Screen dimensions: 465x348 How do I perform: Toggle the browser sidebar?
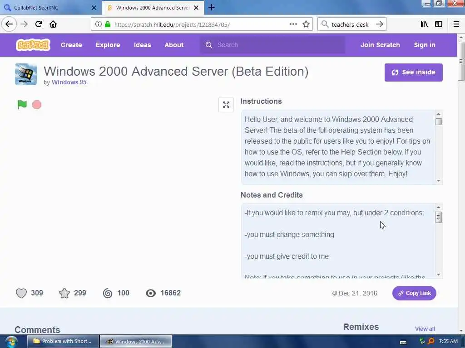(439, 24)
